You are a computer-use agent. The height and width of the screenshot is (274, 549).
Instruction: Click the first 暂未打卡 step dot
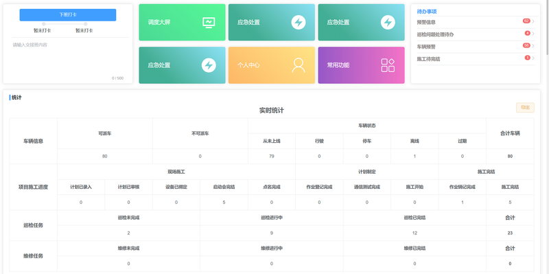click(x=43, y=24)
